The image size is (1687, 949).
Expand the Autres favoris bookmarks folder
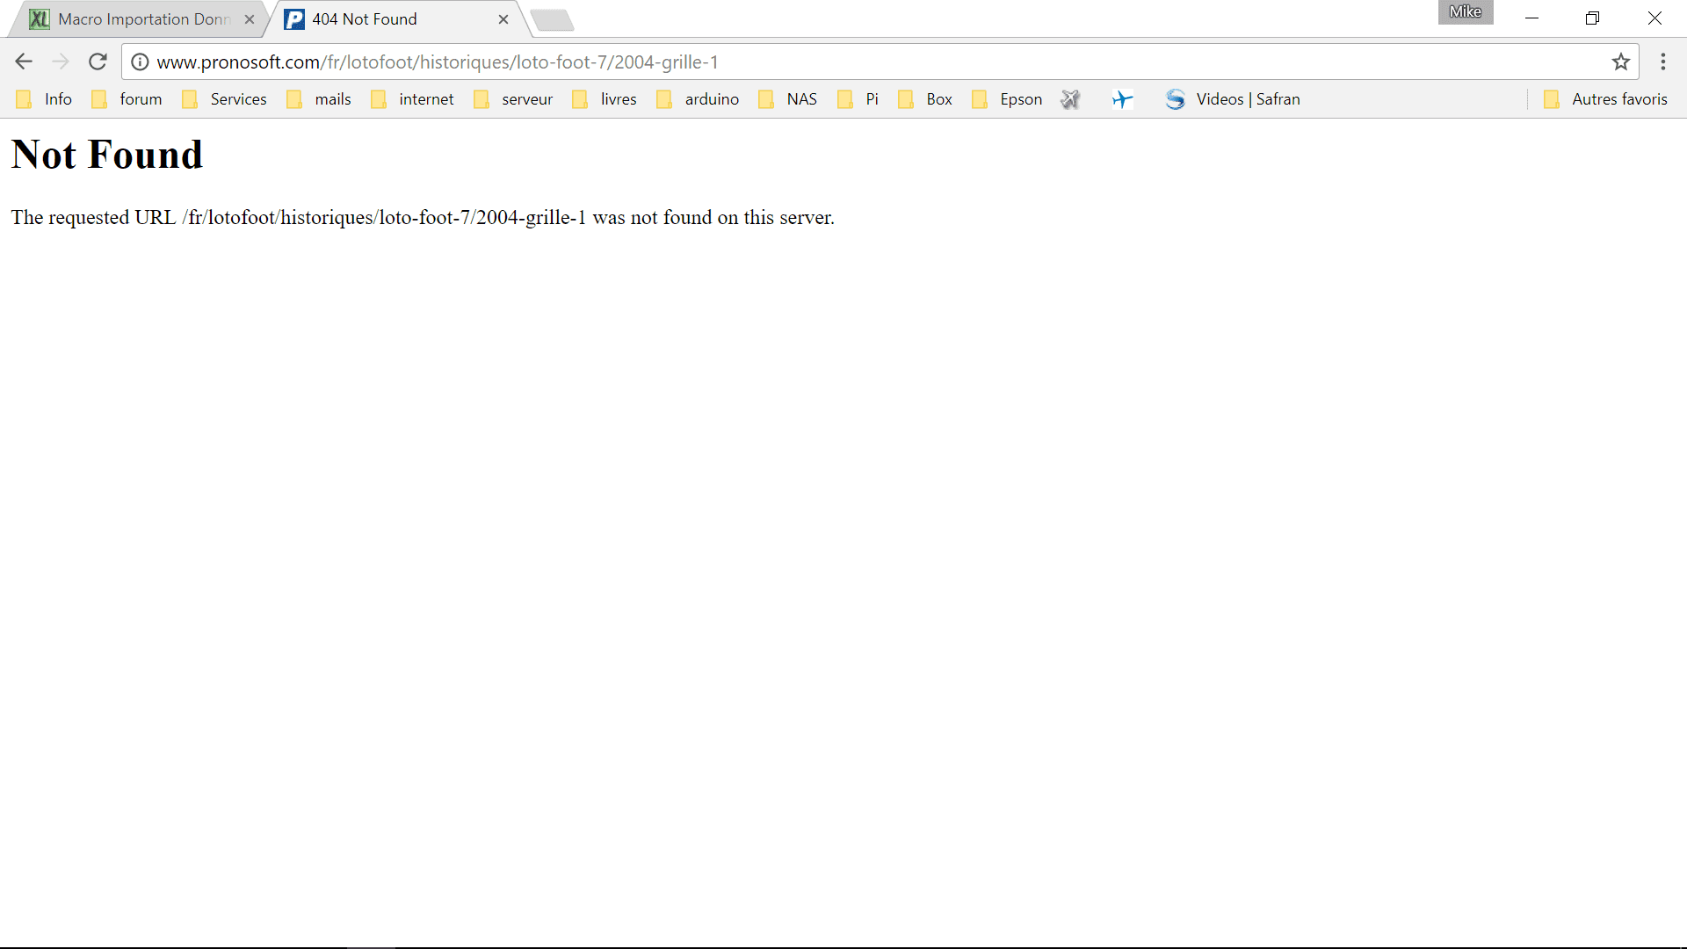(x=1606, y=99)
